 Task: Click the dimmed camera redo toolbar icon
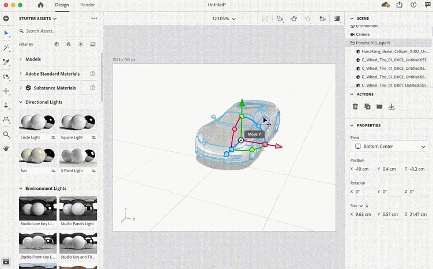click(308, 18)
